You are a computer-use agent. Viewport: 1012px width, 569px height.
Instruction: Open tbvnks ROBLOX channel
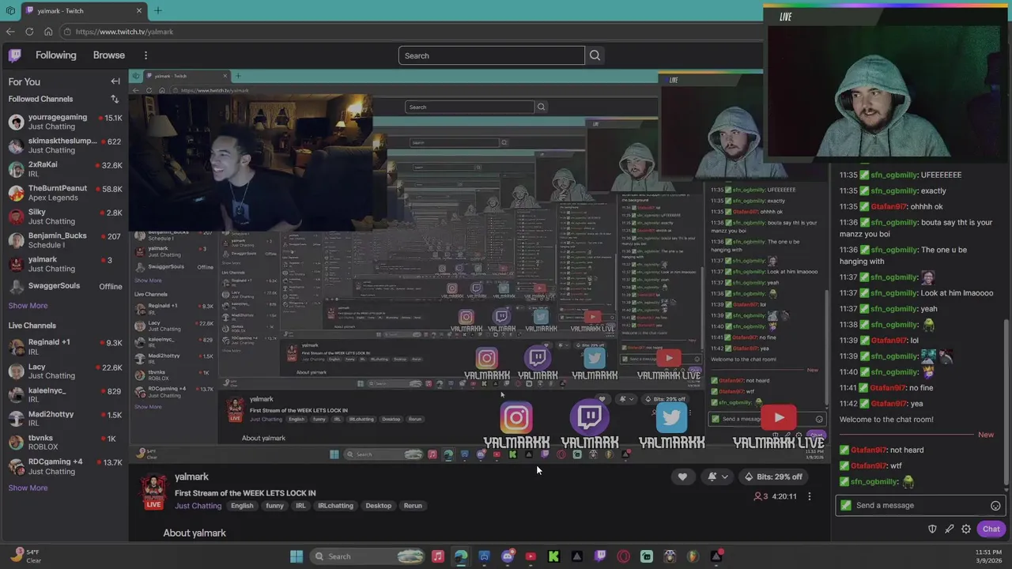pos(65,443)
